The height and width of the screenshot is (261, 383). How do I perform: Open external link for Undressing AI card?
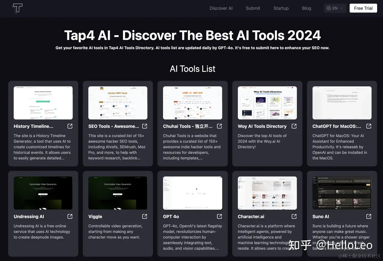pyautogui.click(x=70, y=217)
